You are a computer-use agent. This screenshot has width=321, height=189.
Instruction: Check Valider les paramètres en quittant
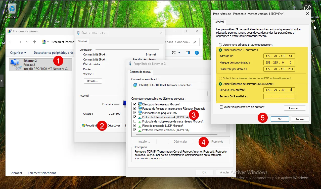pos(221,107)
